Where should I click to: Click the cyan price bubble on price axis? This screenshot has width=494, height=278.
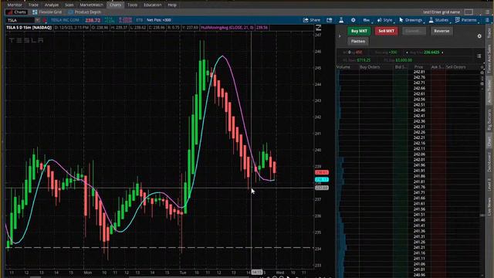coord(322,180)
